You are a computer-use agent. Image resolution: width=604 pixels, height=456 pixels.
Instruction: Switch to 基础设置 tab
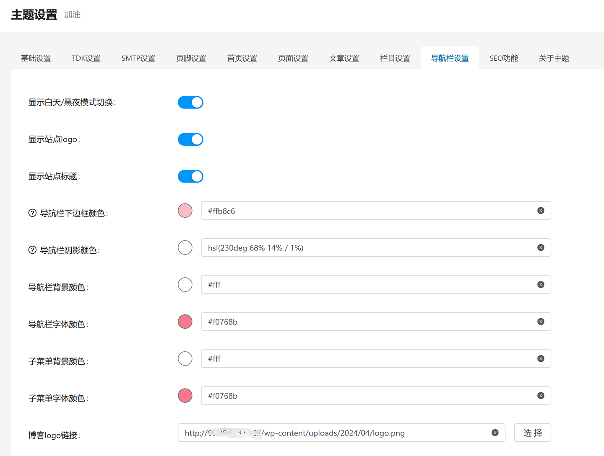click(x=36, y=58)
